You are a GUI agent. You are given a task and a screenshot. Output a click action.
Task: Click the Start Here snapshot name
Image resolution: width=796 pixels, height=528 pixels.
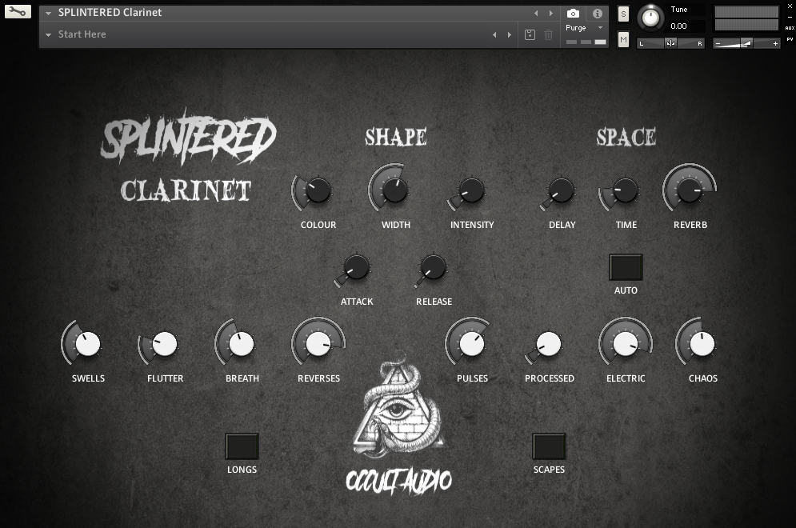tap(82, 34)
